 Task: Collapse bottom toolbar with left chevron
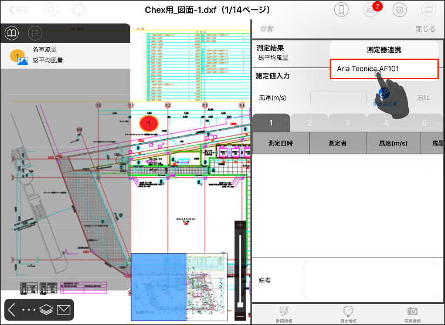12,310
